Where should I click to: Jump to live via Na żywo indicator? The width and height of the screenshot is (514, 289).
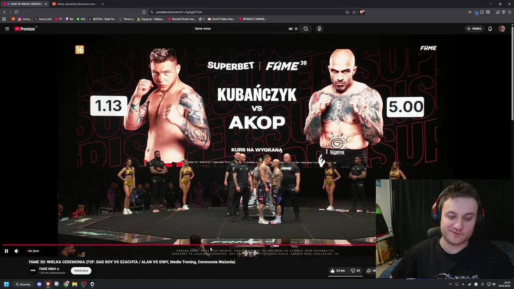(33, 251)
